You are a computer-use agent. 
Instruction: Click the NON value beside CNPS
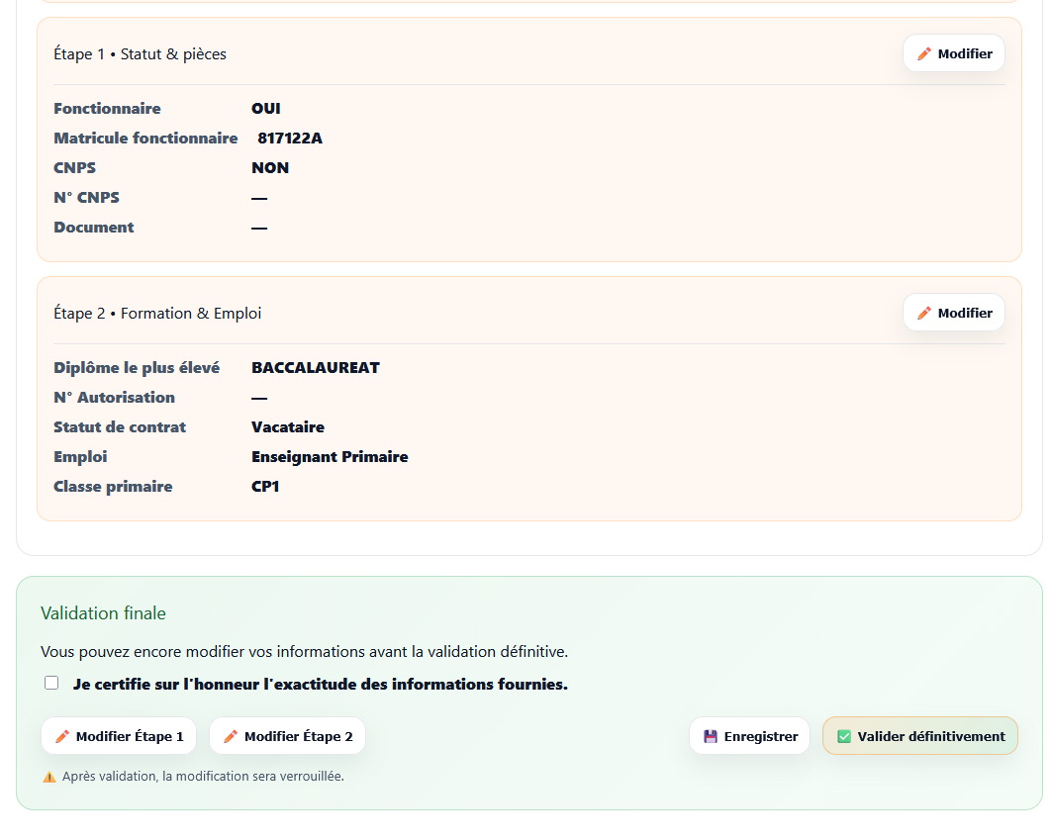pyautogui.click(x=269, y=168)
